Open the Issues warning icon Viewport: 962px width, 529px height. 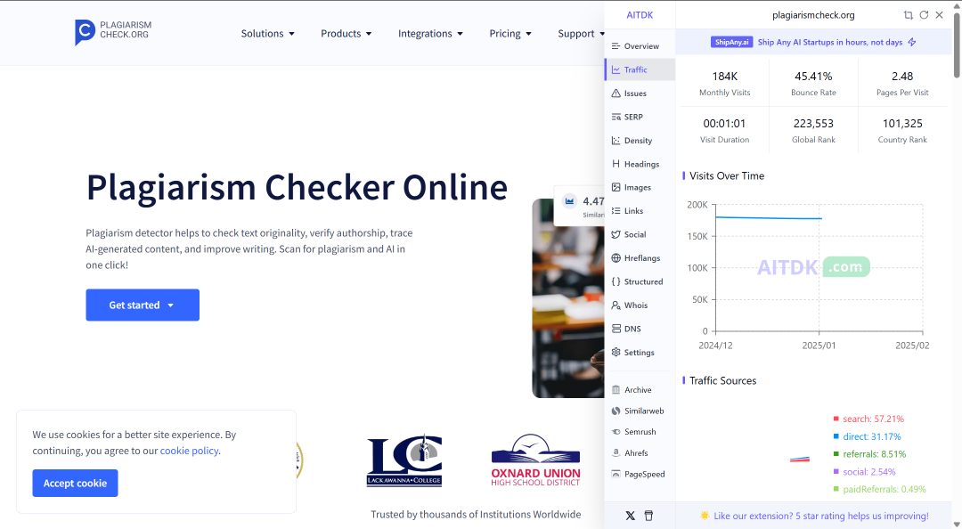pos(616,94)
